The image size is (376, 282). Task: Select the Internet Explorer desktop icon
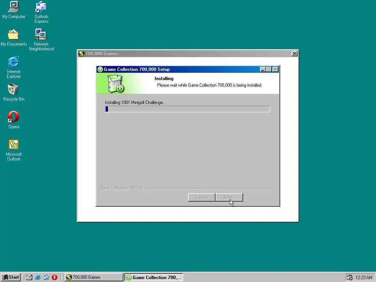point(14,67)
